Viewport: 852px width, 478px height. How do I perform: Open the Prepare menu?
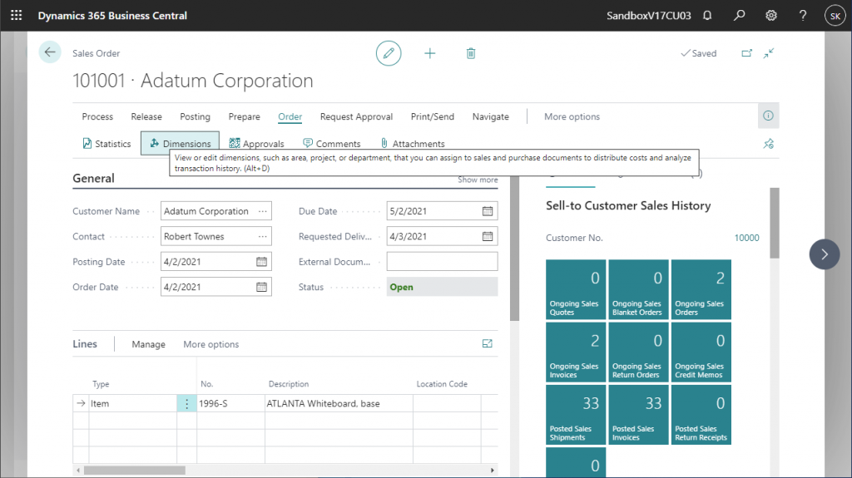(244, 116)
